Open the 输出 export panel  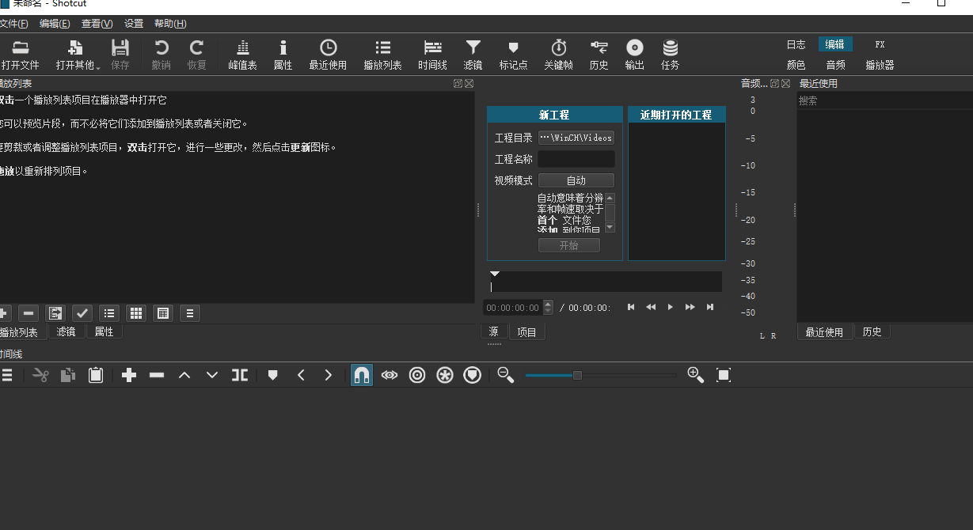click(633, 53)
